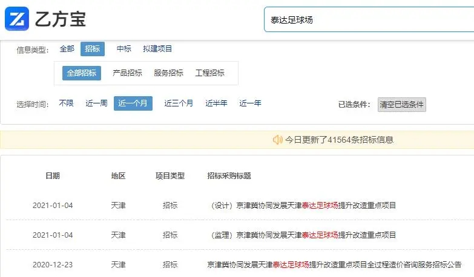Image resolution: width=474 pixels, height=277 pixels.
Task: Click the 乙方宝 blue Z logo icon
Action: (17, 19)
